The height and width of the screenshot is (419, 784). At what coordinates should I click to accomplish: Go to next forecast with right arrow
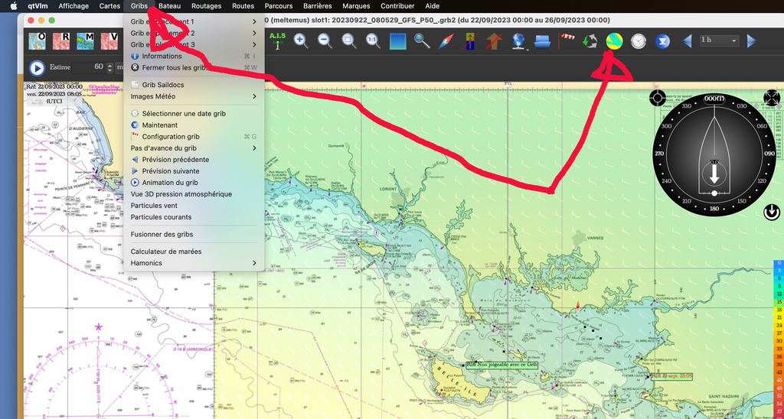click(751, 41)
